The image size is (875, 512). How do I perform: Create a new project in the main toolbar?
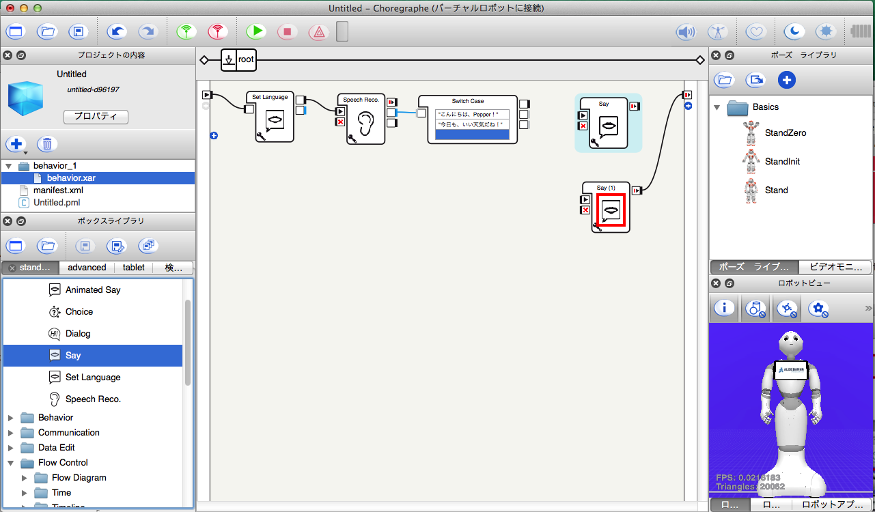16,31
